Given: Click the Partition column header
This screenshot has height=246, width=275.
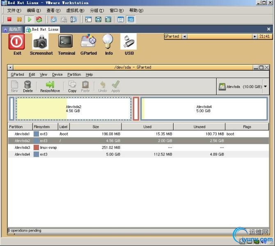Looking at the screenshot, I should (x=21, y=127).
